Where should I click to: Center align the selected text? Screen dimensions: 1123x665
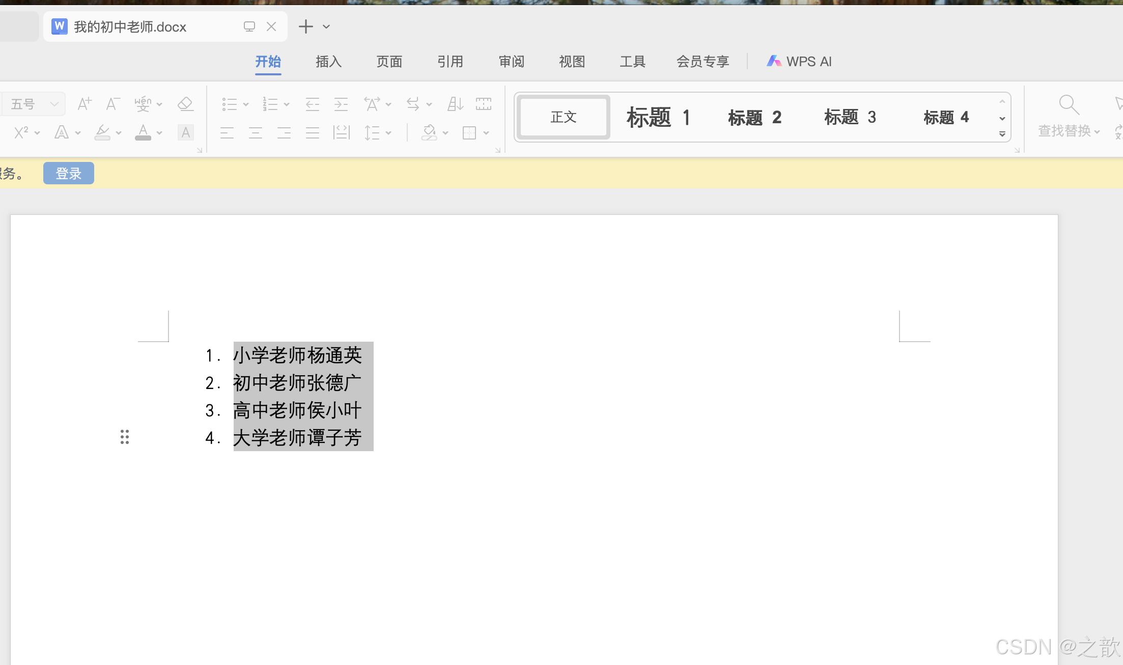point(256,133)
